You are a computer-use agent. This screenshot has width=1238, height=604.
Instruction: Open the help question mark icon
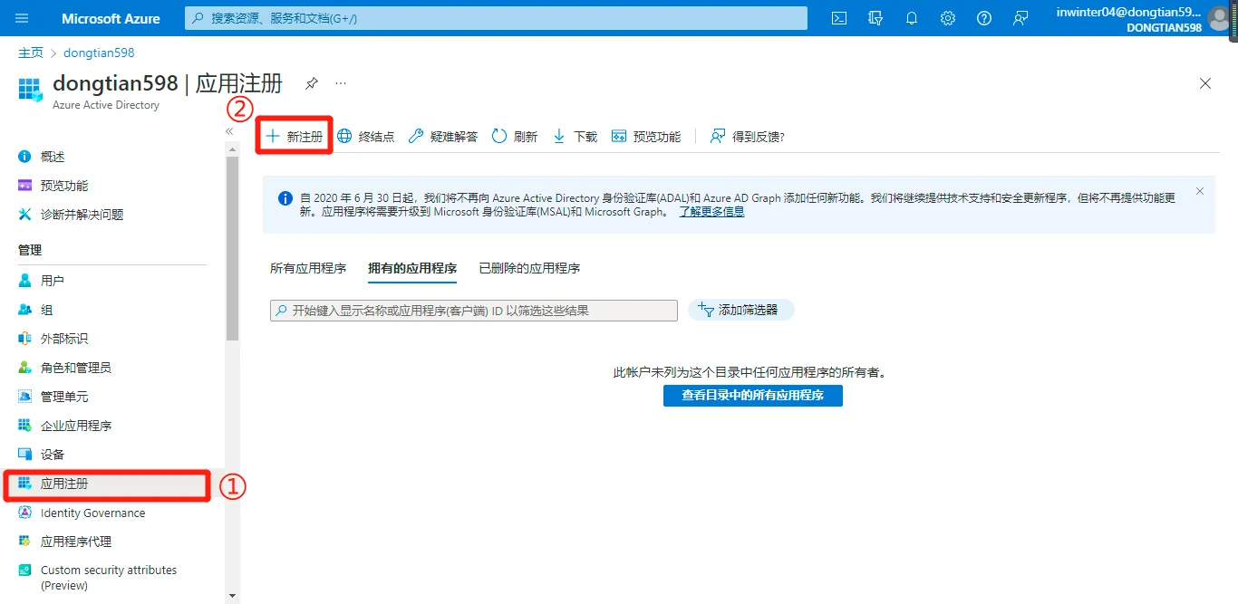click(x=983, y=18)
